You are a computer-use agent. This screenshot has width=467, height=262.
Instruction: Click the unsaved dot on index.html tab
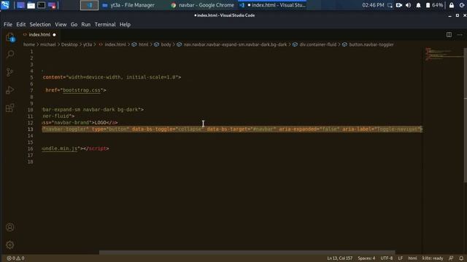pyautogui.click(x=54, y=35)
